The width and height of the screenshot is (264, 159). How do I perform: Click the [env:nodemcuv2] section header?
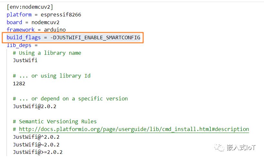tap(30, 7)
